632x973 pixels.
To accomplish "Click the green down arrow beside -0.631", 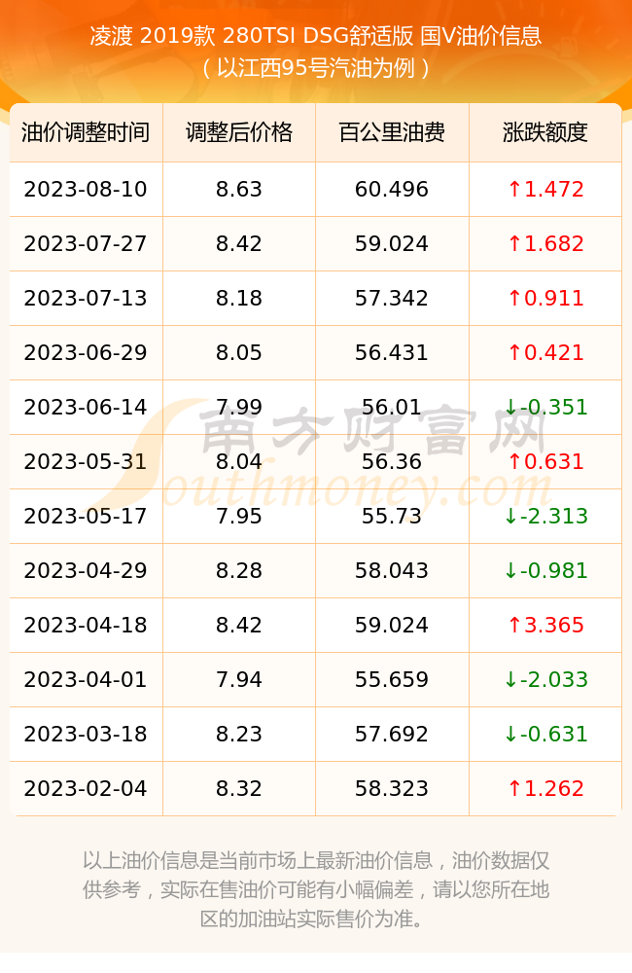I will point(510,734).
